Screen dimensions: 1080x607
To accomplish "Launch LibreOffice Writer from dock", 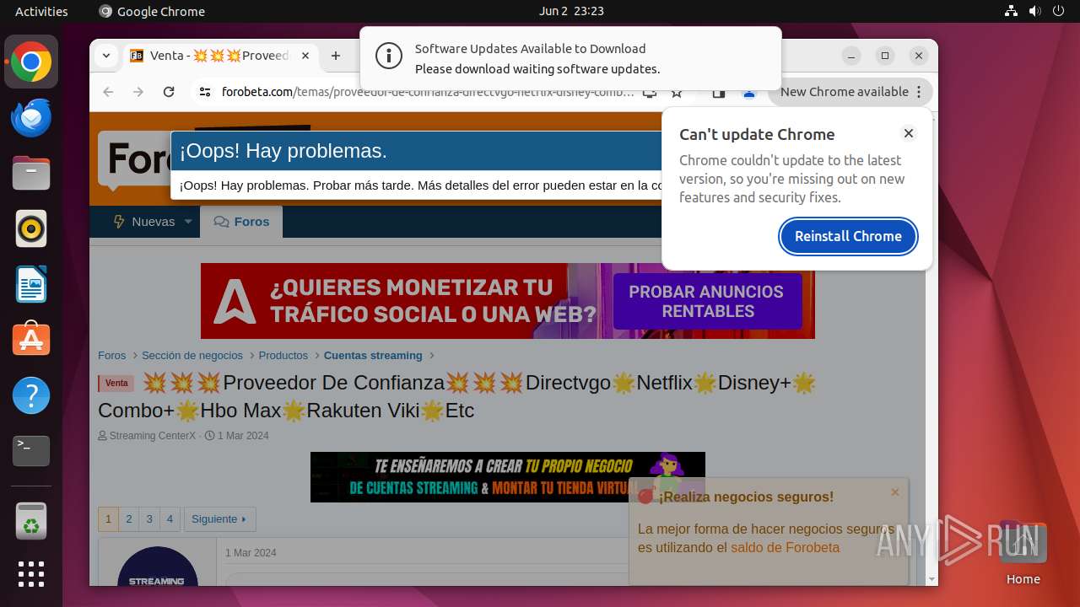I will tap(31, 284).
